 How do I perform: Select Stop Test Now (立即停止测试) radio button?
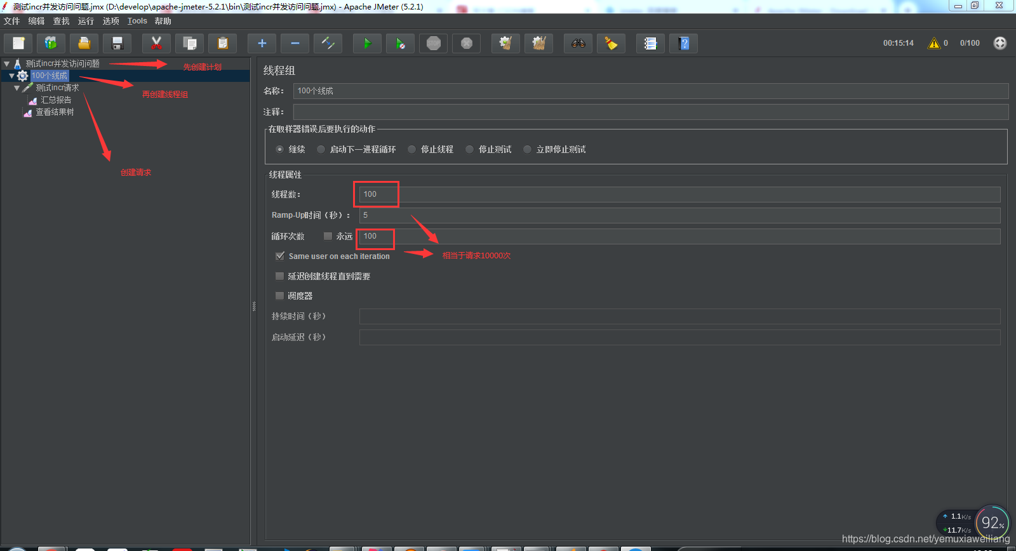527,149
